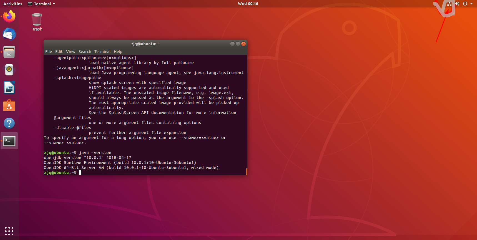Click the '@argument files' text

pos(72,118)
